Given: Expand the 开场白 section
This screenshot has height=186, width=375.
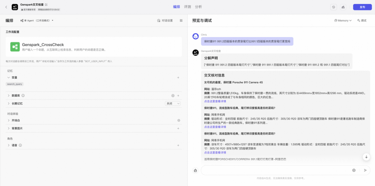Looking at the screenshot, I should click(9, 121).
